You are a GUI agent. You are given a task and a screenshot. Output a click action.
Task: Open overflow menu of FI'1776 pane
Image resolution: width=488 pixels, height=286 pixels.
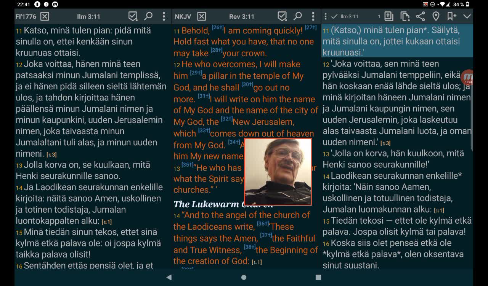click(x=164, y=16)
